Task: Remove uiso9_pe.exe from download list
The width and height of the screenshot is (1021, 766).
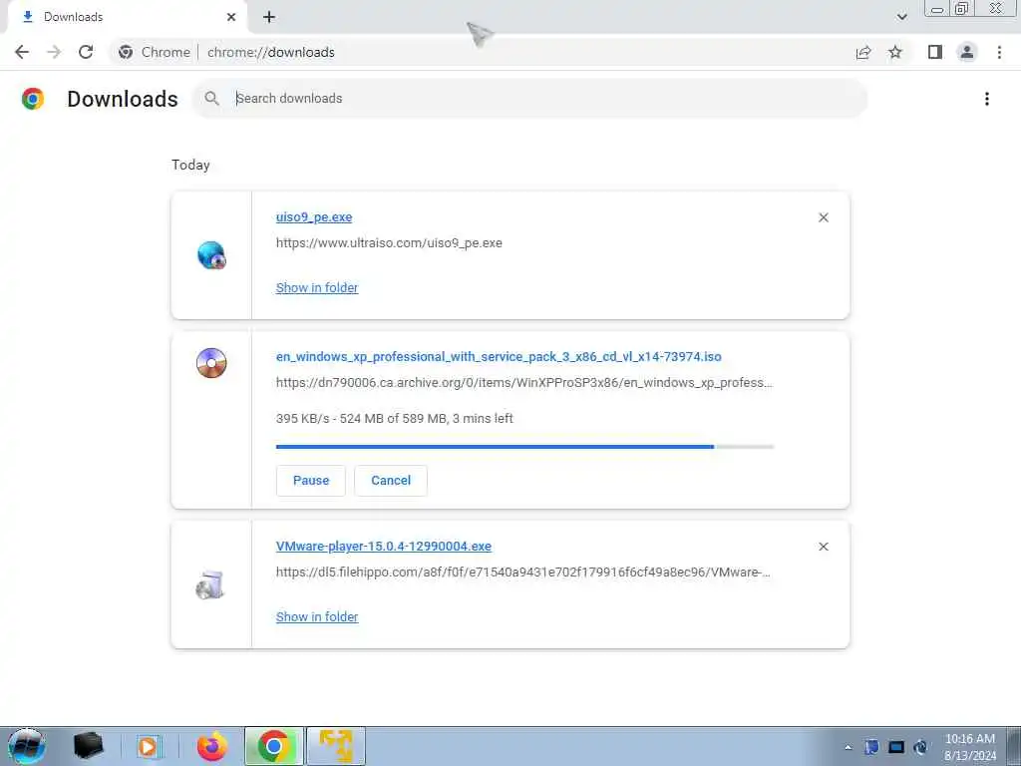Action: (824, 217)
